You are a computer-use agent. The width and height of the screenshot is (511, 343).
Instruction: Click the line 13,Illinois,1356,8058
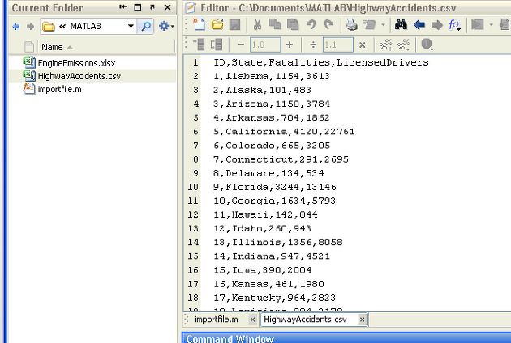coord(278,243)
